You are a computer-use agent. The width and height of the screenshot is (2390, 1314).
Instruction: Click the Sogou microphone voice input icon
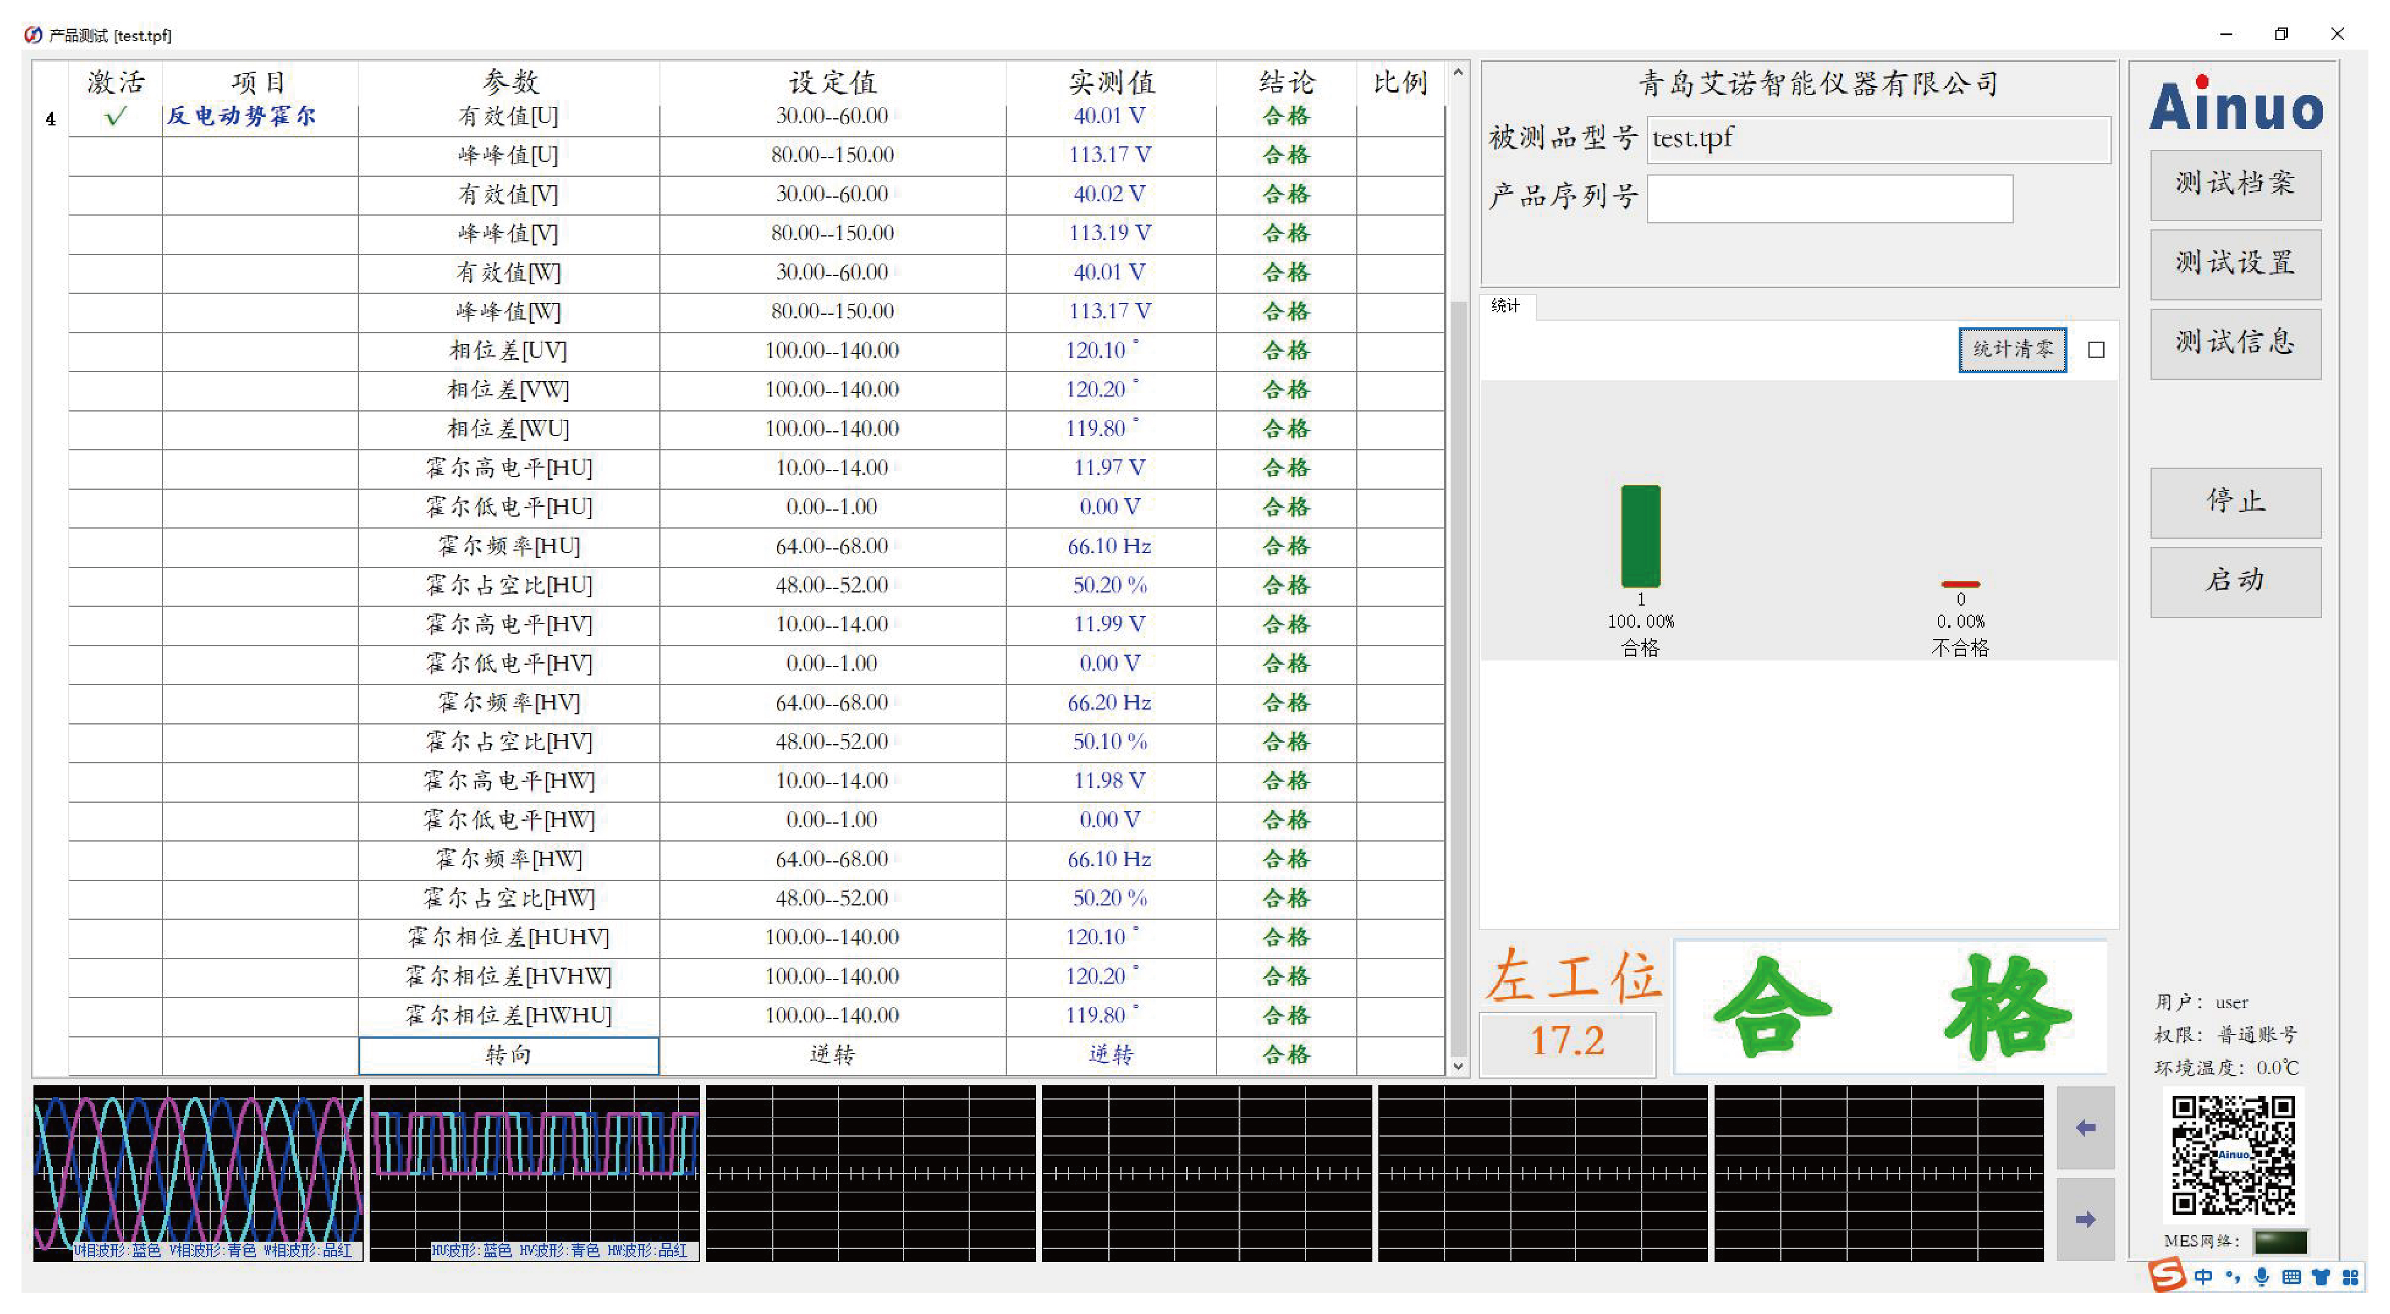click(2262, 1278)
